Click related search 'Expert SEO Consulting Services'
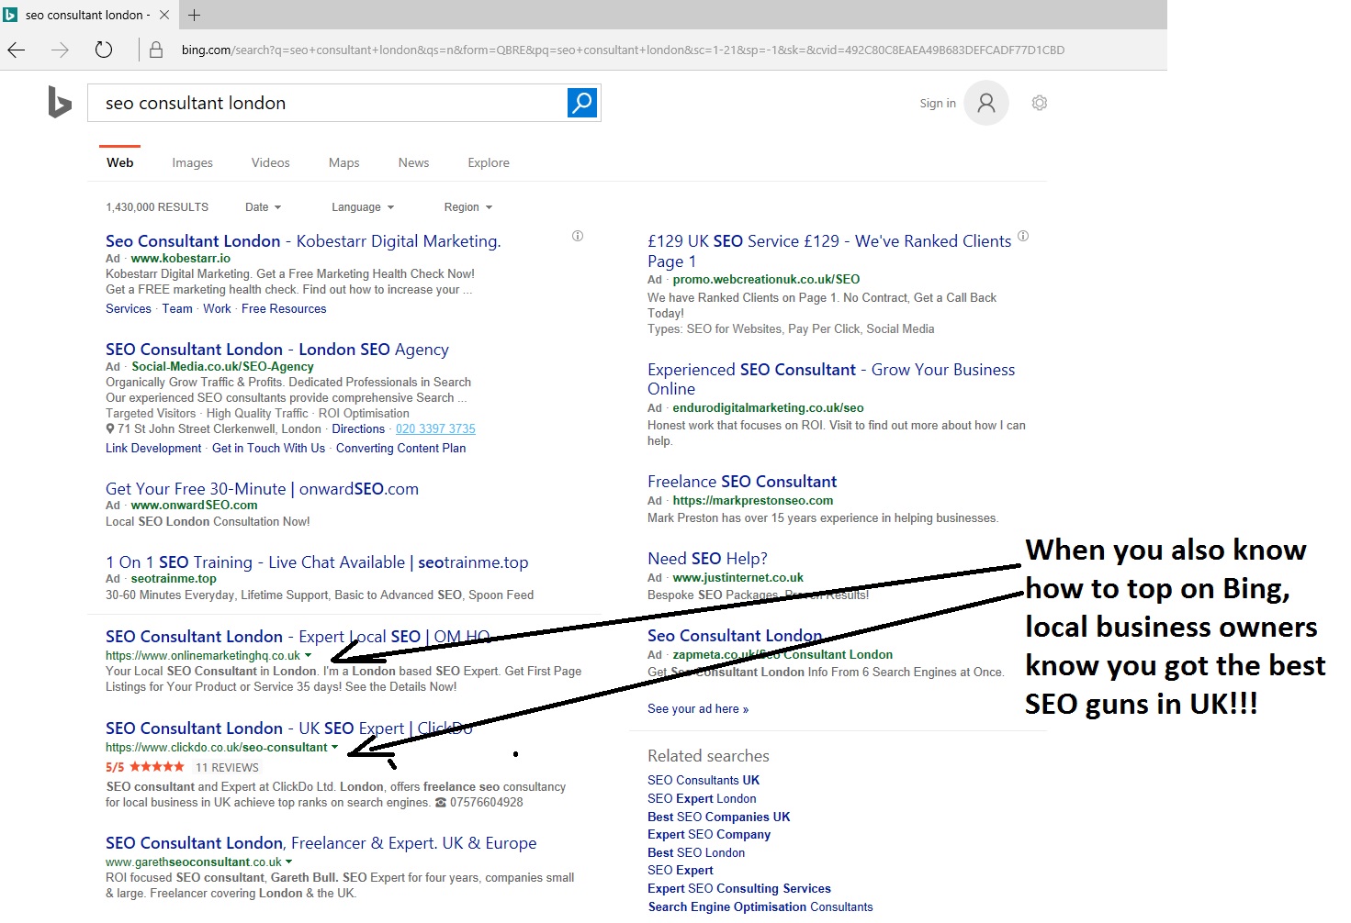The image size is (1351, 923). [739, 889]
